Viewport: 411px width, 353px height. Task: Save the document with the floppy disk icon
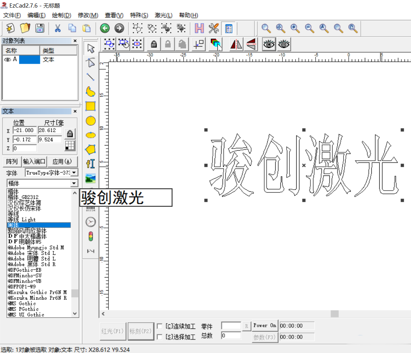tap(40, 28)
